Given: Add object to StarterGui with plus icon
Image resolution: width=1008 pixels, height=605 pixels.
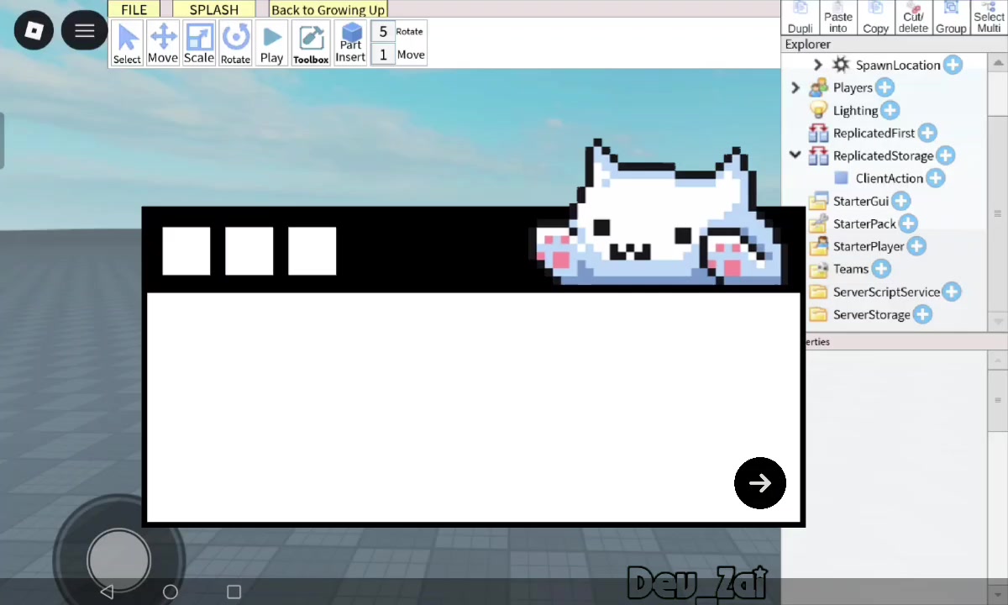Looking at the screenshot, I should [x=900, y=201].
